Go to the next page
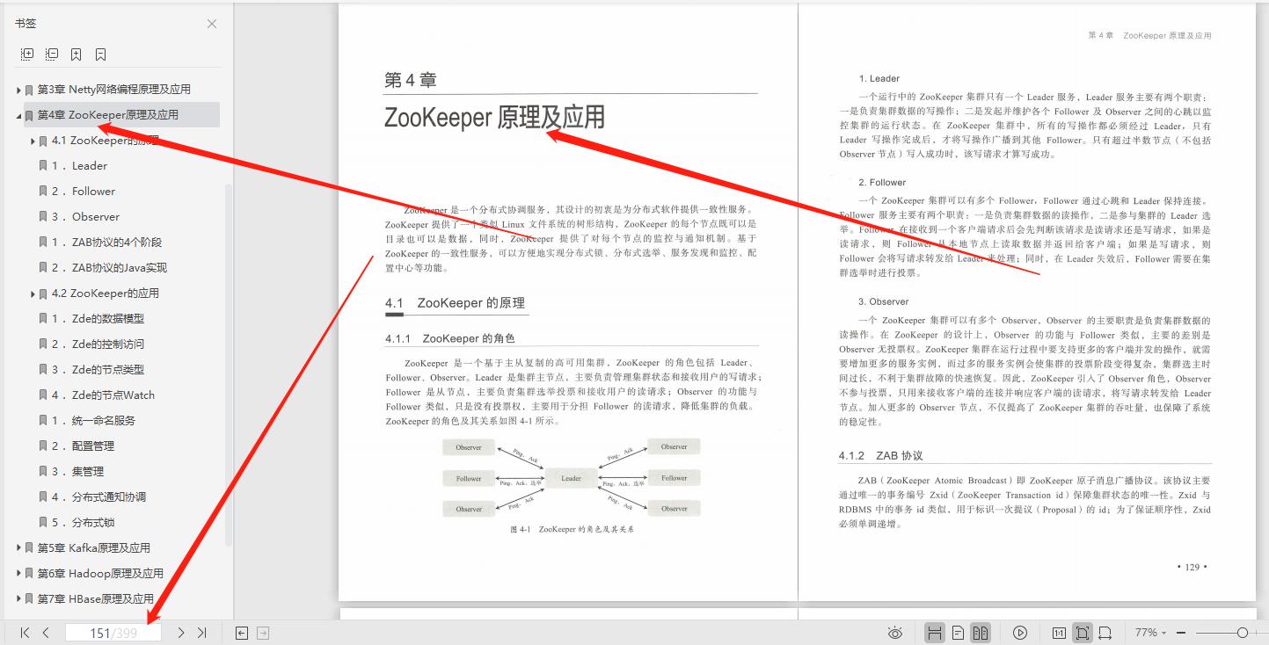 181,633
